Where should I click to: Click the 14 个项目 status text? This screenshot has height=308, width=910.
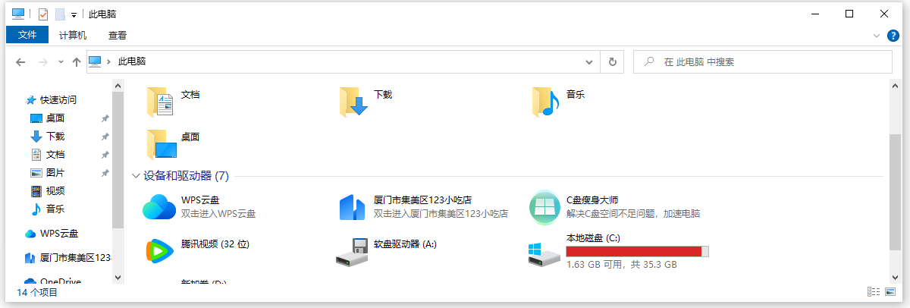point(36,292)
